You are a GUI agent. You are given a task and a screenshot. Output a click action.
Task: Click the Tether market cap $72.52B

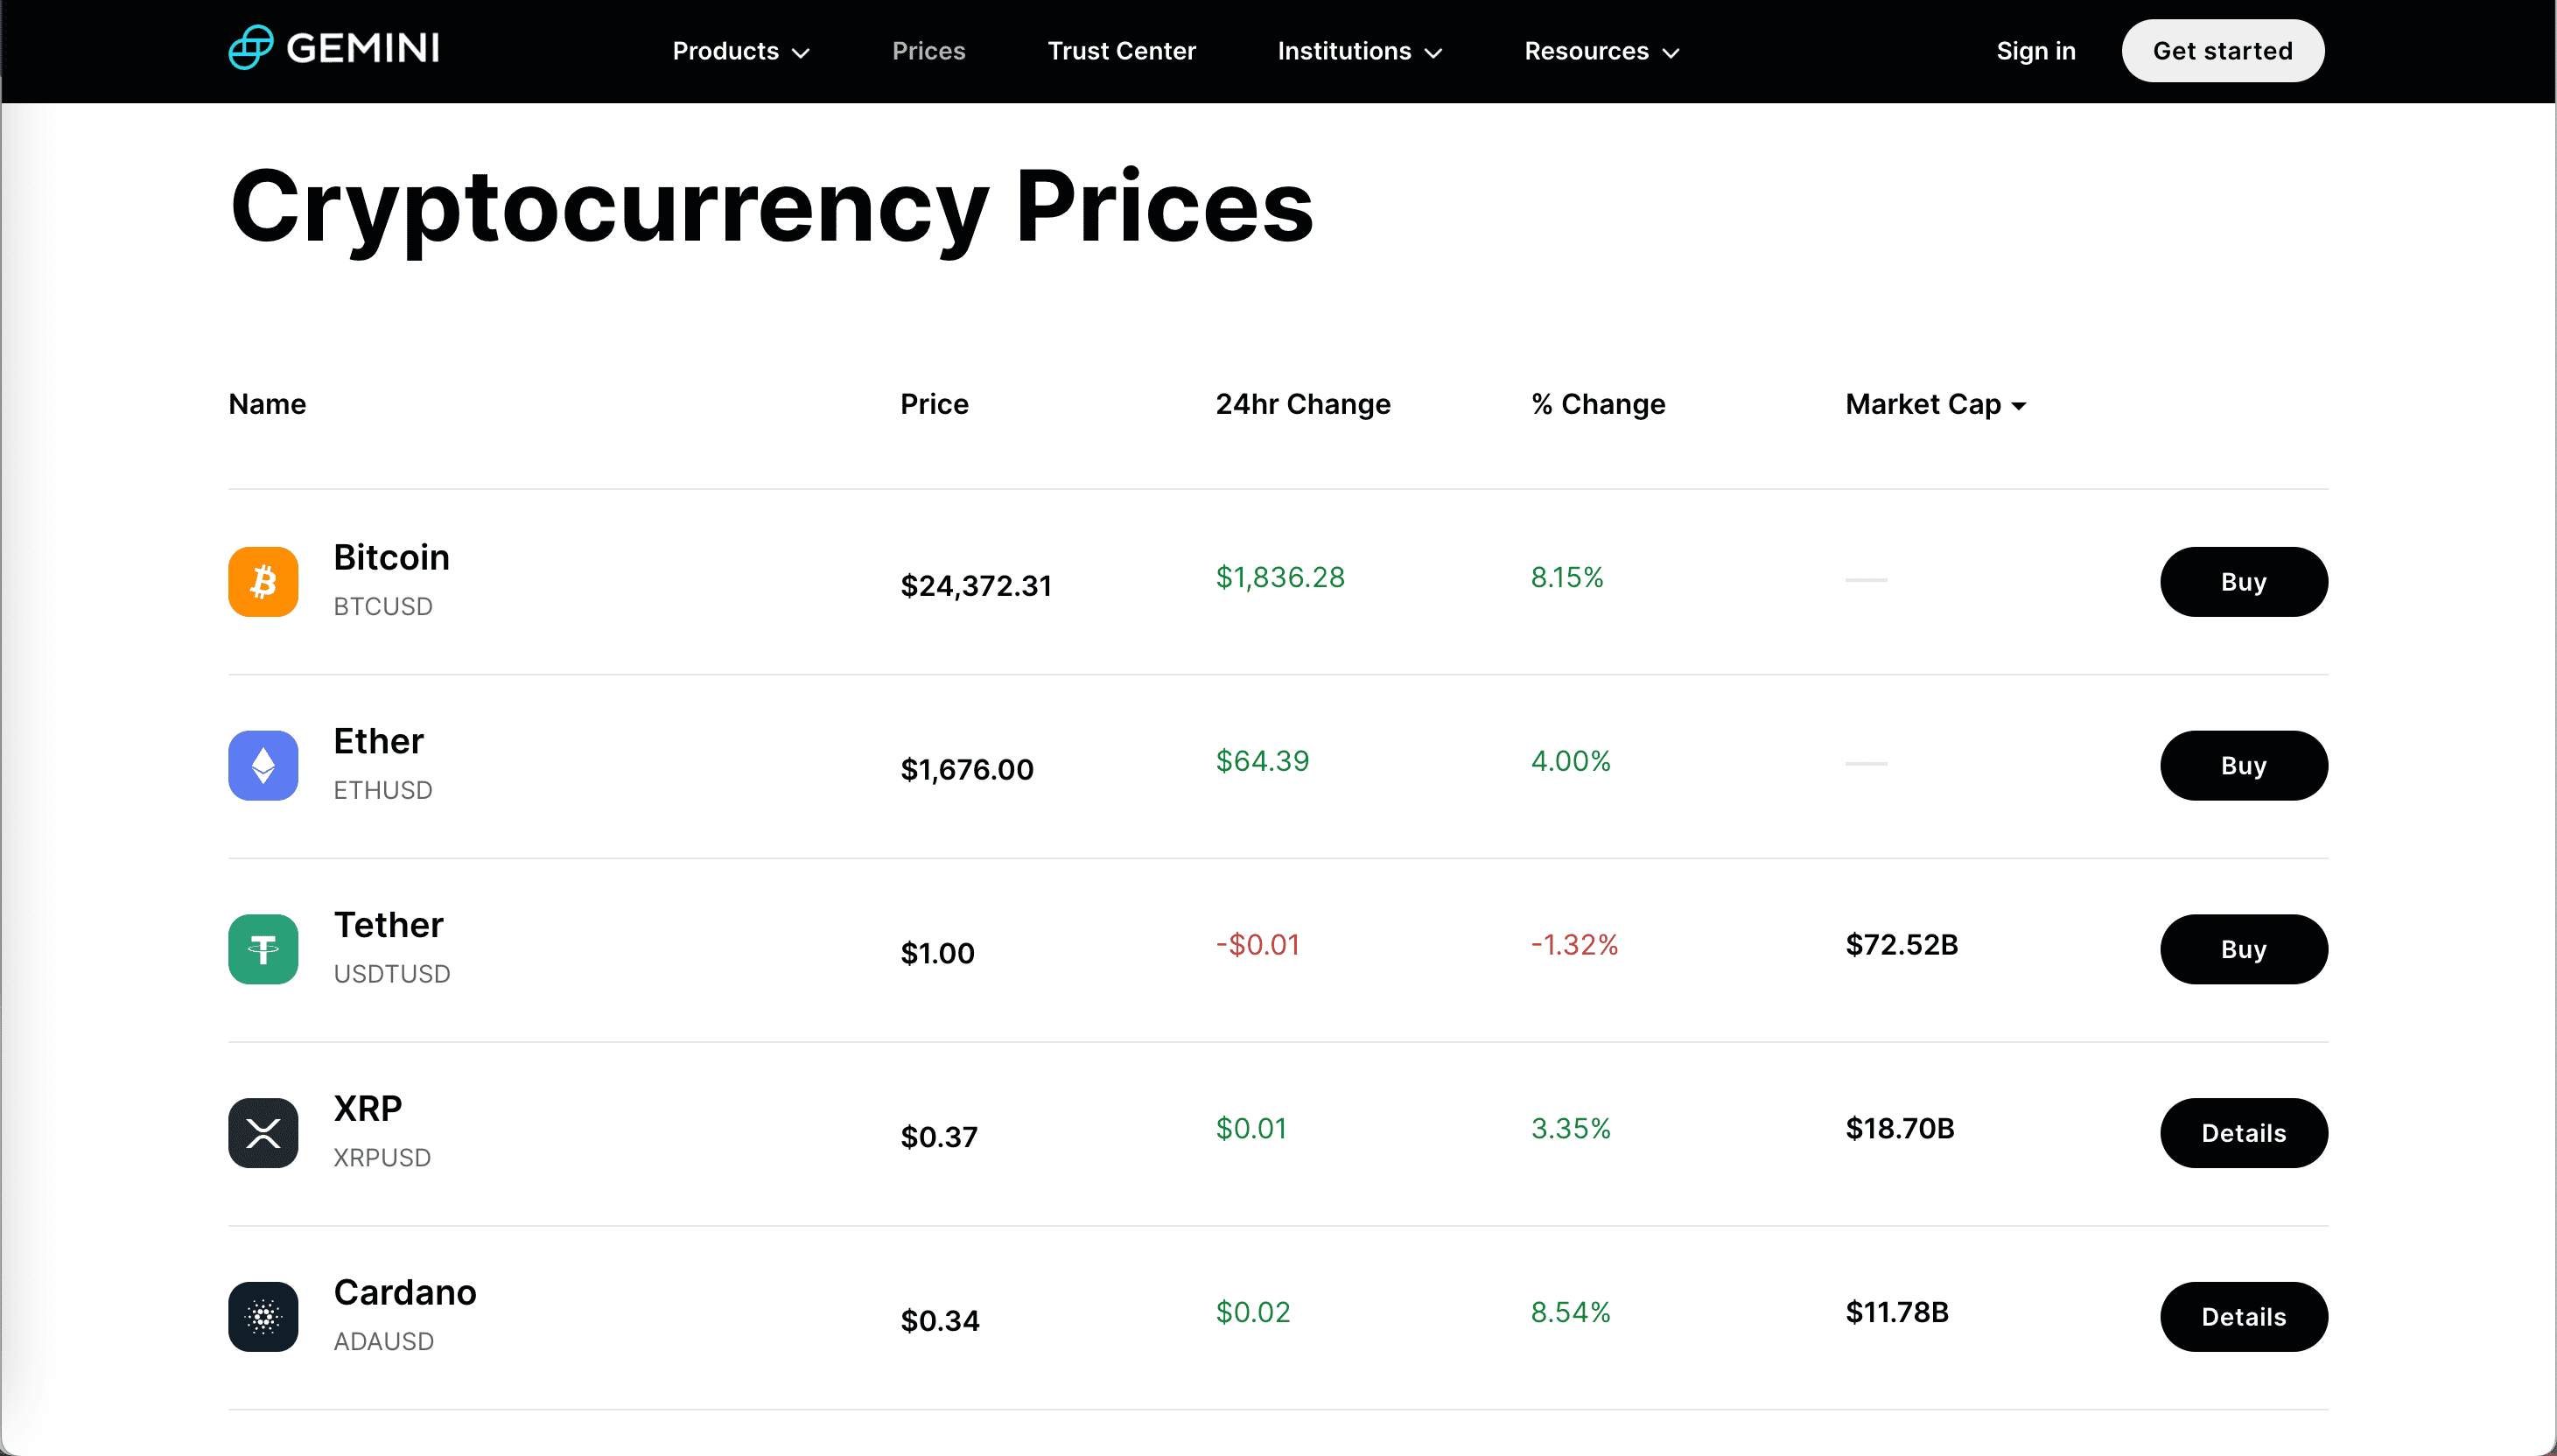point(1901,945)
